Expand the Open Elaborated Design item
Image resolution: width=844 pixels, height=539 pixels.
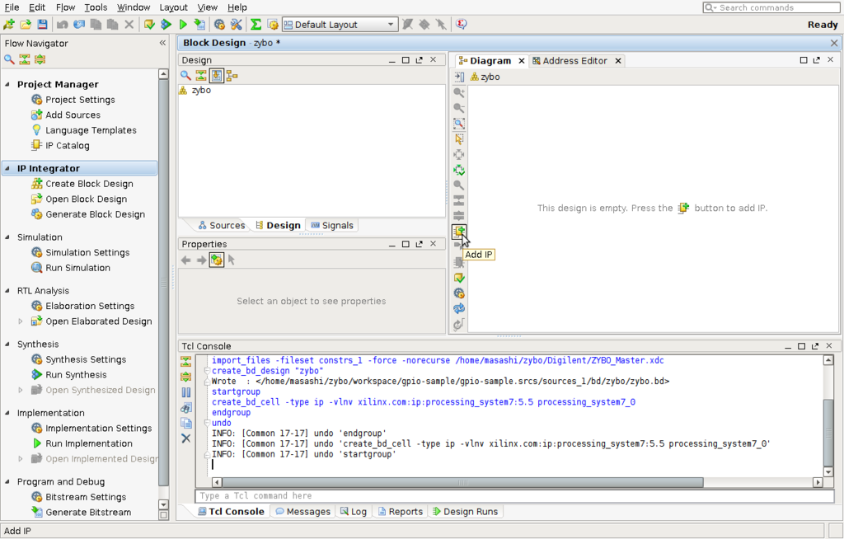pos(21,321)
